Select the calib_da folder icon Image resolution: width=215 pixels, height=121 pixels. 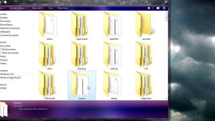click(x=112, y=54)
